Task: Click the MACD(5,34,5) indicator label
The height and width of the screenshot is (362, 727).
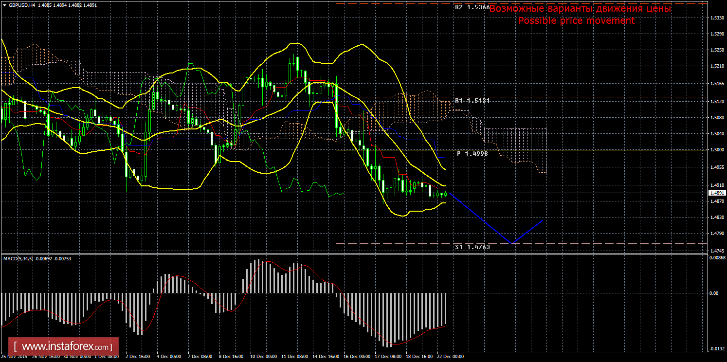Action: (18, 258)
